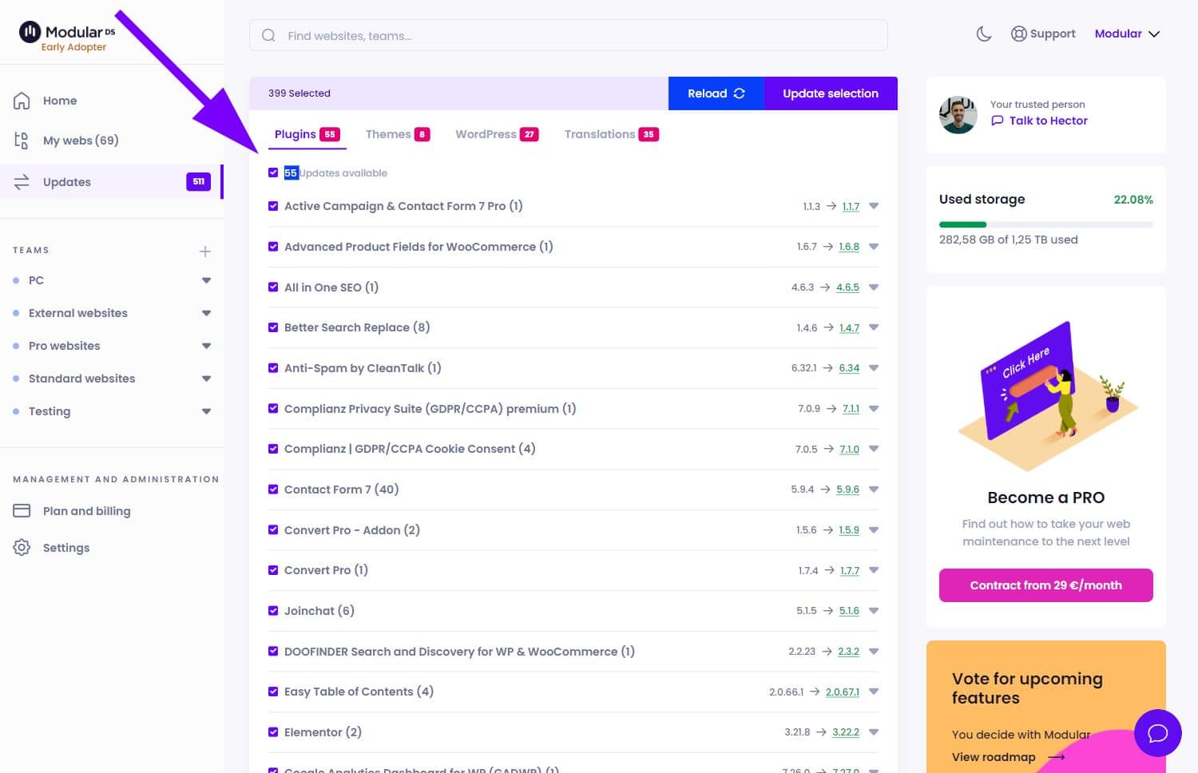This screenshot has height=773, width=1198.
Task: Click Hector's avatar photo
Action: pyautogui.click(x=958, y=114)
